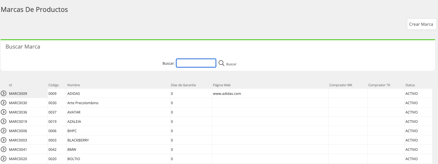Open the BLACKBERRY row arrow icon
The height and width of the screenshot is (164, 438).
[x=4, y=140]
